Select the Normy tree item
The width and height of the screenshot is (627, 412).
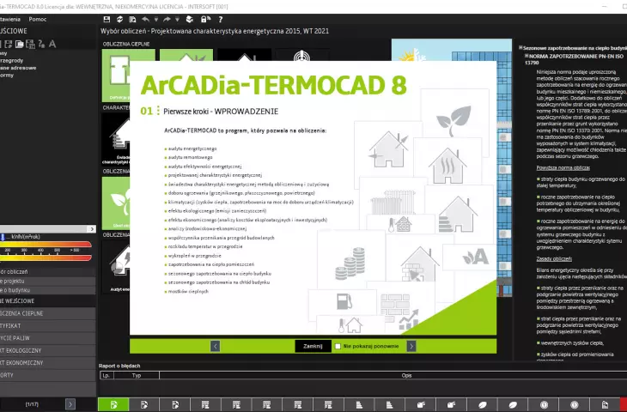(7, 76)
